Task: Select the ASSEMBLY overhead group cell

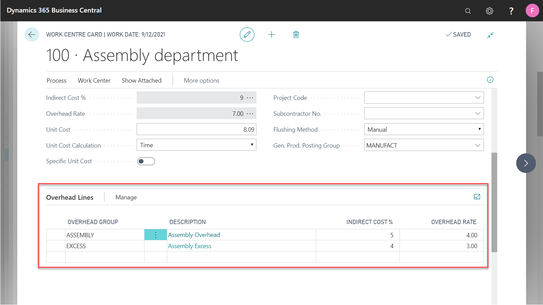Action: point(105,235)
